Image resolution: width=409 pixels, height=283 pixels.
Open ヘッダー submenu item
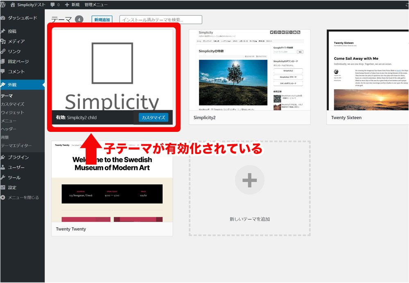click(x=9, y=129)
